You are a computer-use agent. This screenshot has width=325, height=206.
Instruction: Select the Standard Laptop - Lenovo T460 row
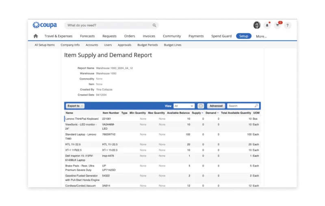pyautogui.click(x=162, y=137)
